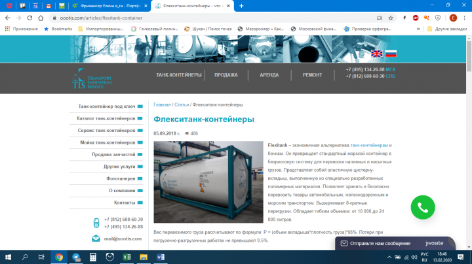Open the Bookmarks bar item
The width and height of the screenshot is (472, 264).
pyautogui.click(x=58, y=29)
